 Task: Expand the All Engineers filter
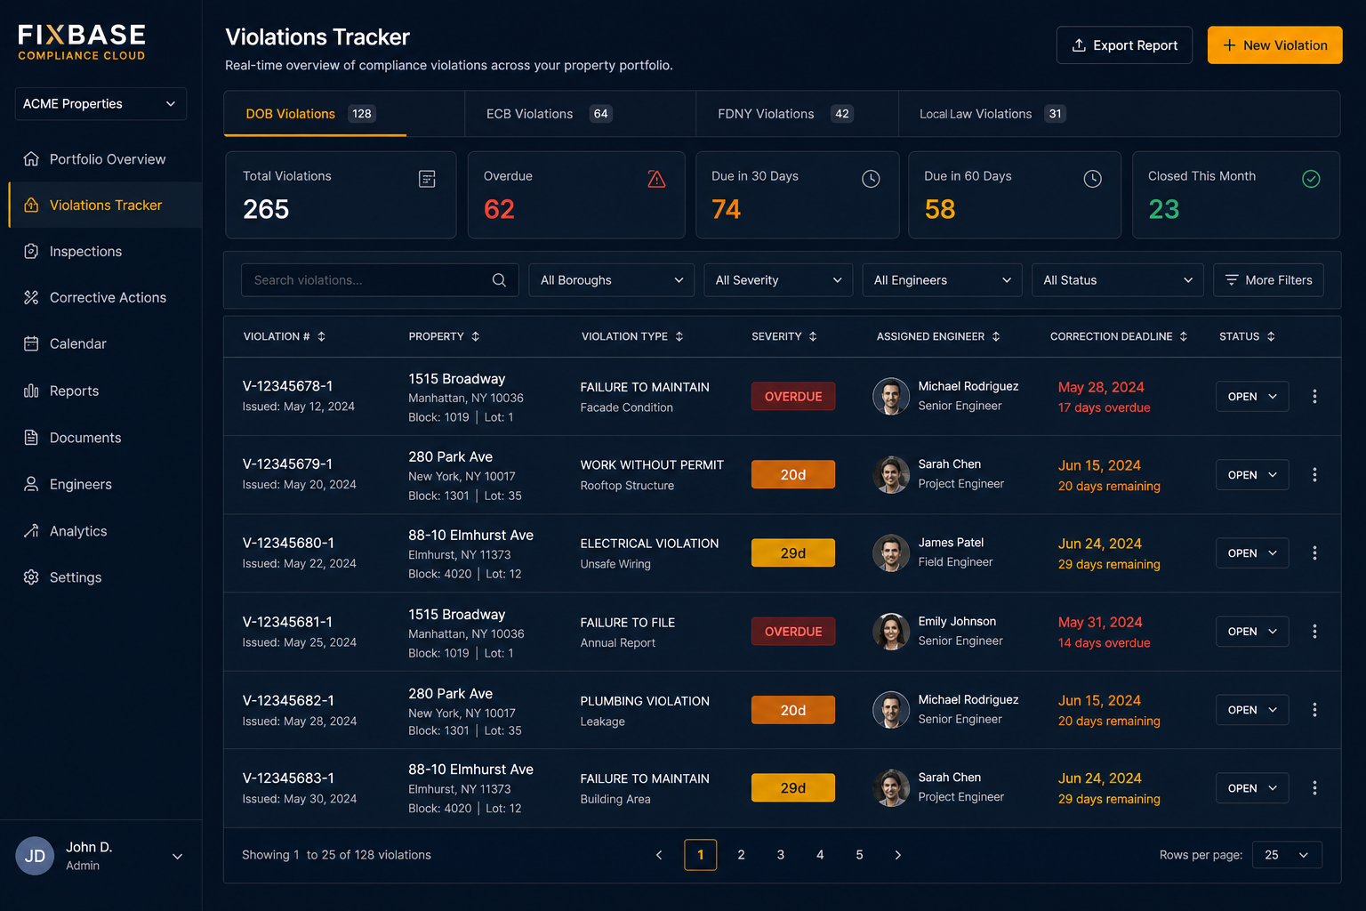point(942,280)
